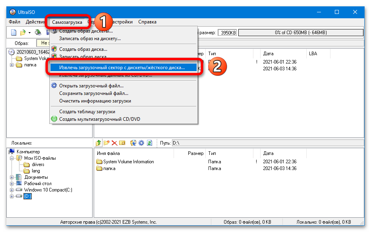Screen dimensions: 371x232
Task: Click the Open file folder toolbar icon
Action: 23,33
